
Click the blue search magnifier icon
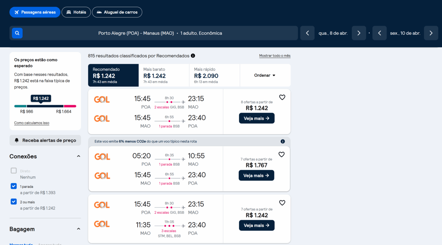17,33
